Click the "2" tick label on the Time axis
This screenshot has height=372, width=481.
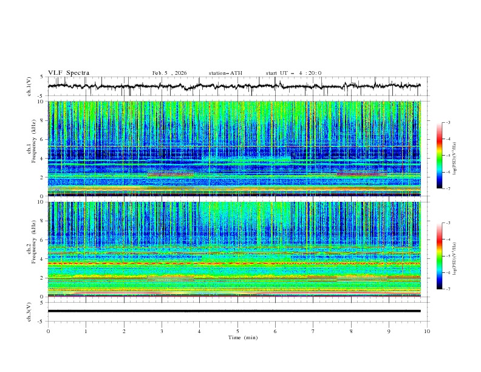[124, 331]
